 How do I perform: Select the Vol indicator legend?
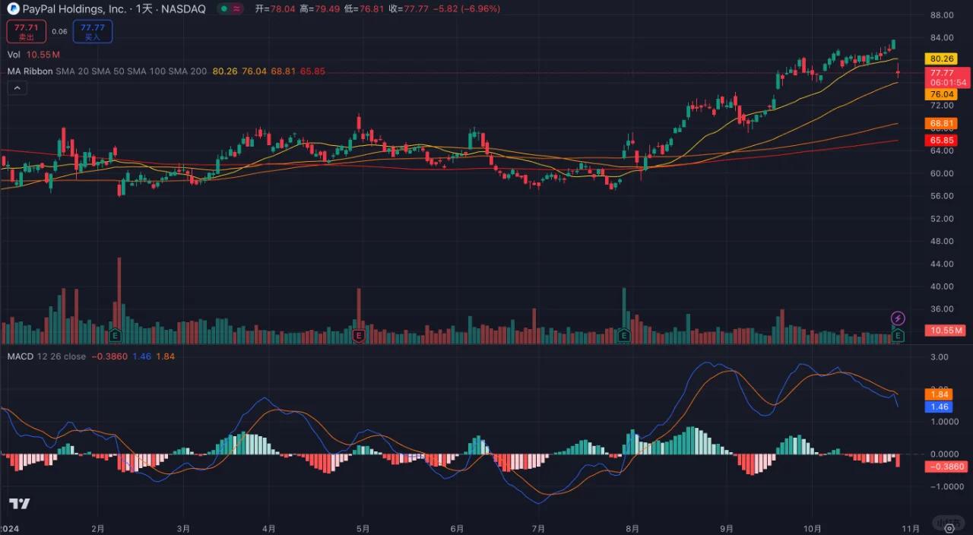coord(14,55)
